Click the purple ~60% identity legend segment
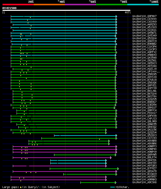Image resolution: width=161 pixels, height=189 pixels. 80,5
